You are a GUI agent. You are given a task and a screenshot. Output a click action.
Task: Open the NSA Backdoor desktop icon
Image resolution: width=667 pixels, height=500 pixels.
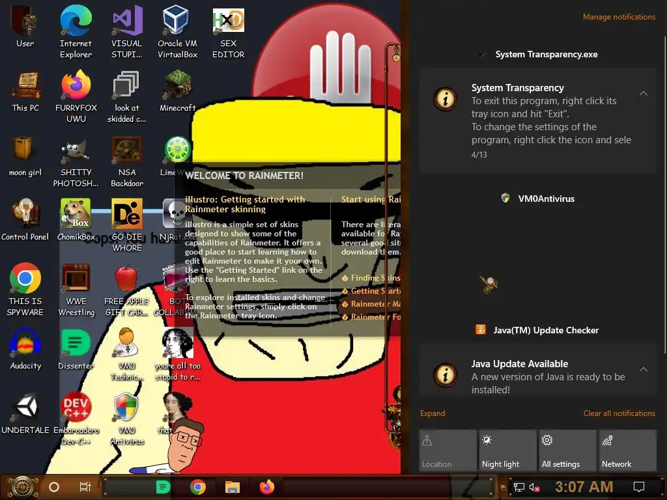[127, 161]
